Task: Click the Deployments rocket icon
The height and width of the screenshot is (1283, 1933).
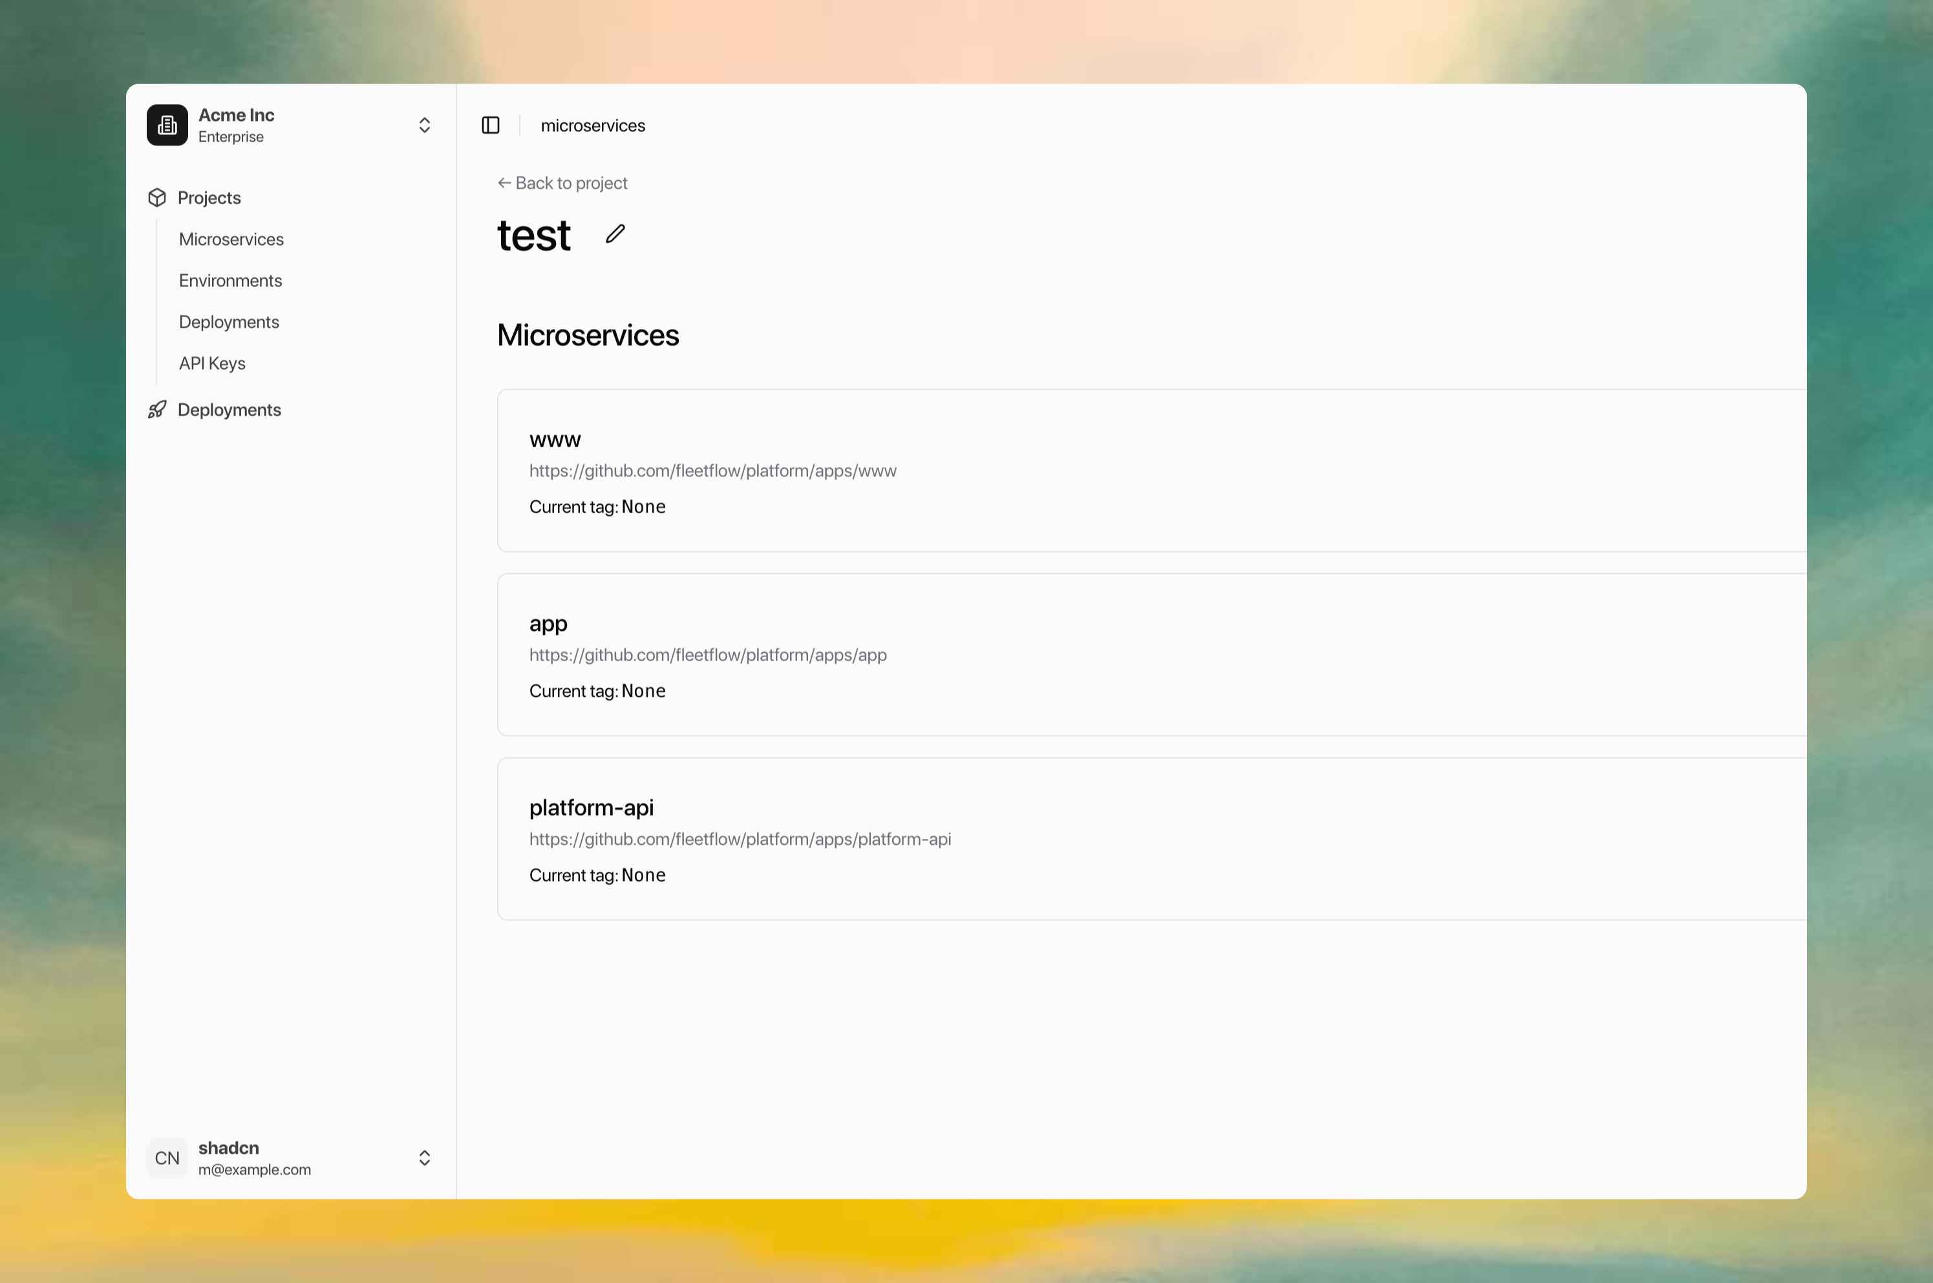Action: click(x=157, y=410)
